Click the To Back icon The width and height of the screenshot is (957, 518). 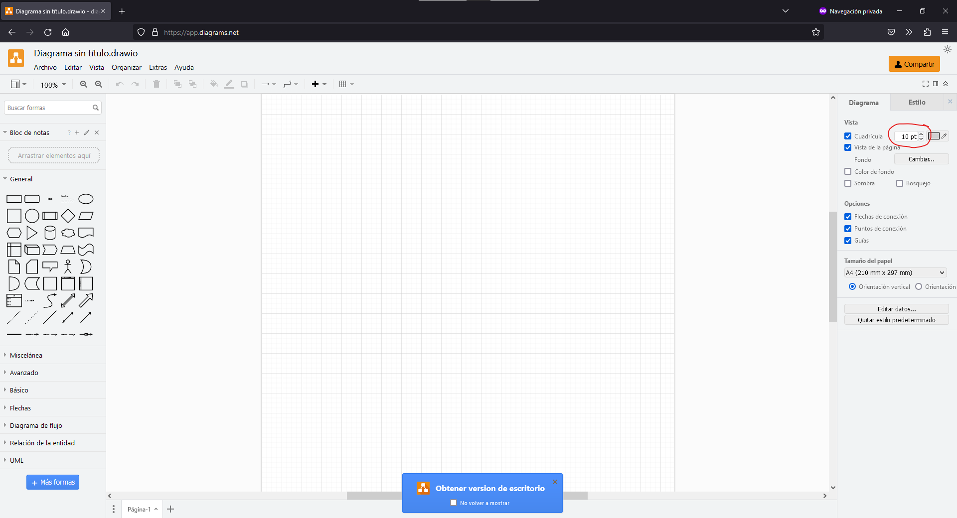click(x=192, y=84)
